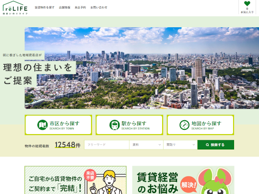Click the train icon for 駅から探す

tap(115, 125)
